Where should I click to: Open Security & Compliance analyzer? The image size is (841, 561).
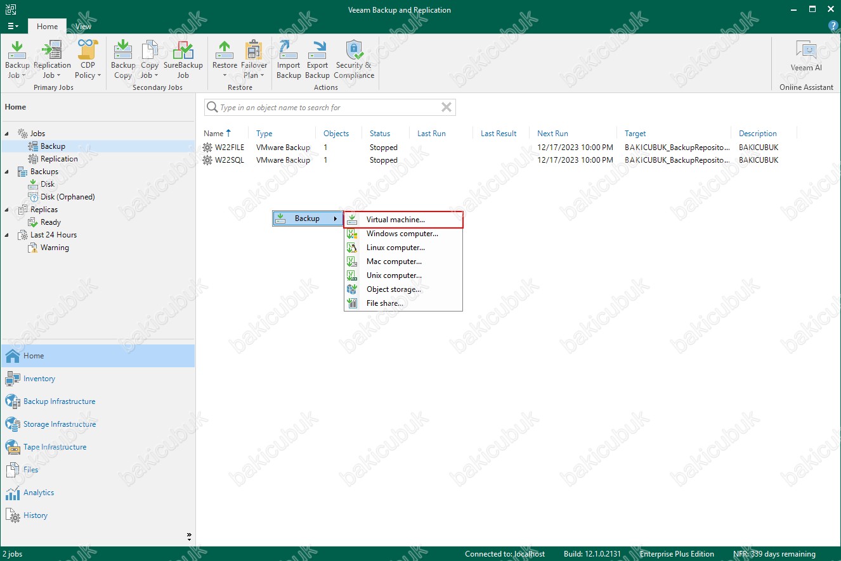coord(354,60)
